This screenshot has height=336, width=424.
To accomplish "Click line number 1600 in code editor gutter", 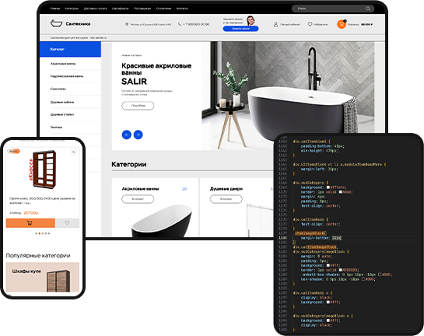I will pyautogui.click(x=282, y=330).
